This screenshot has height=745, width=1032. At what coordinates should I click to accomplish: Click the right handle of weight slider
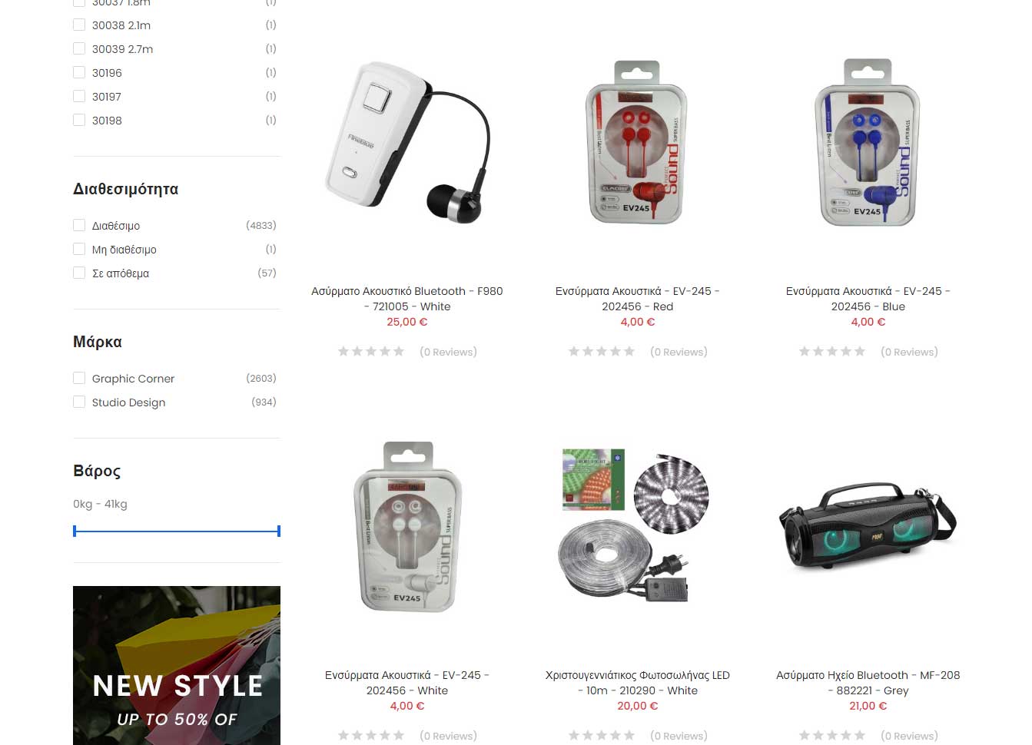pos(278,531)
